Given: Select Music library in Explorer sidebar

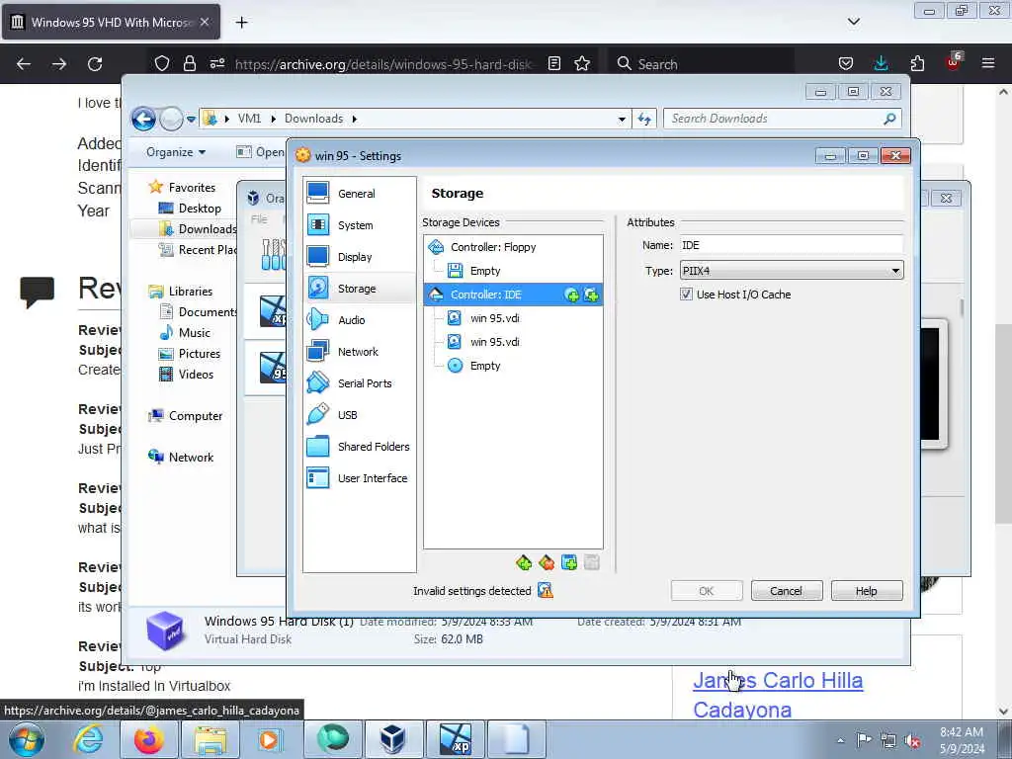Looking at the screenshot, I should point(194,333).
